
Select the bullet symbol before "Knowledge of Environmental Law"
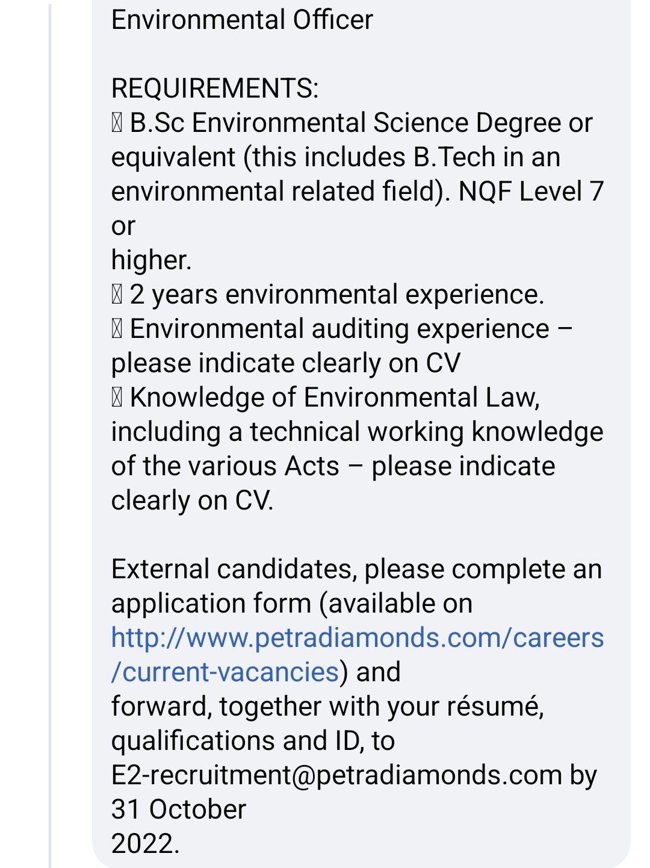(x=117, y=398)
